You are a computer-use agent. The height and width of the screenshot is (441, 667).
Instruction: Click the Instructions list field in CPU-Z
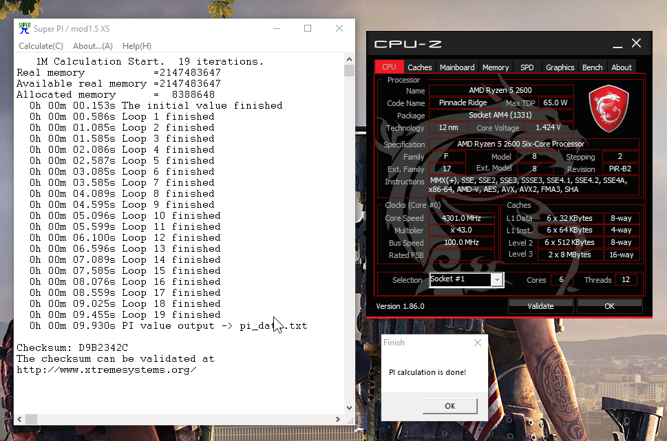point(534,185)
